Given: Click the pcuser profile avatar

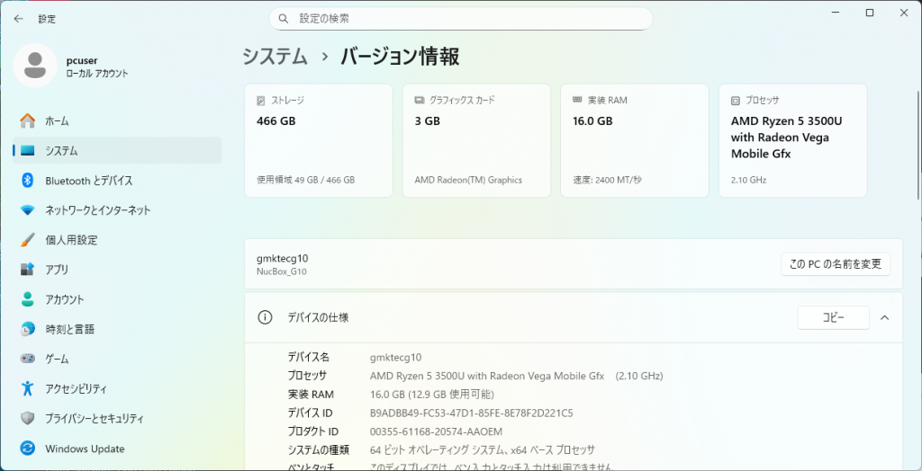Looking at the screenshot, I should tap(34, 66).
